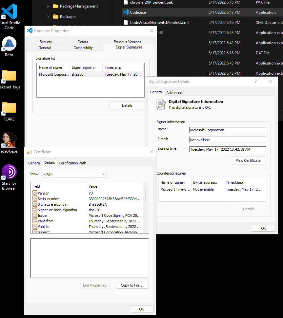This screenshot has height=318, width=283.
Task: Launch the ida64.exe shortcut
Action: pyautogui.click(x=9, y=142)
